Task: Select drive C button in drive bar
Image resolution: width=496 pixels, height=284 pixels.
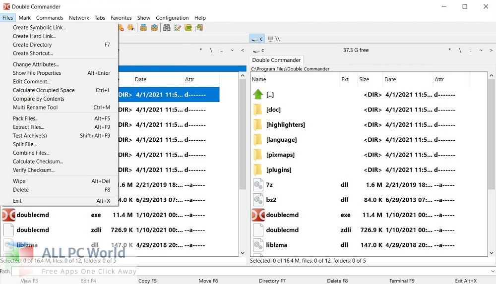Action: pyautogui.click(x=257, y=39)
